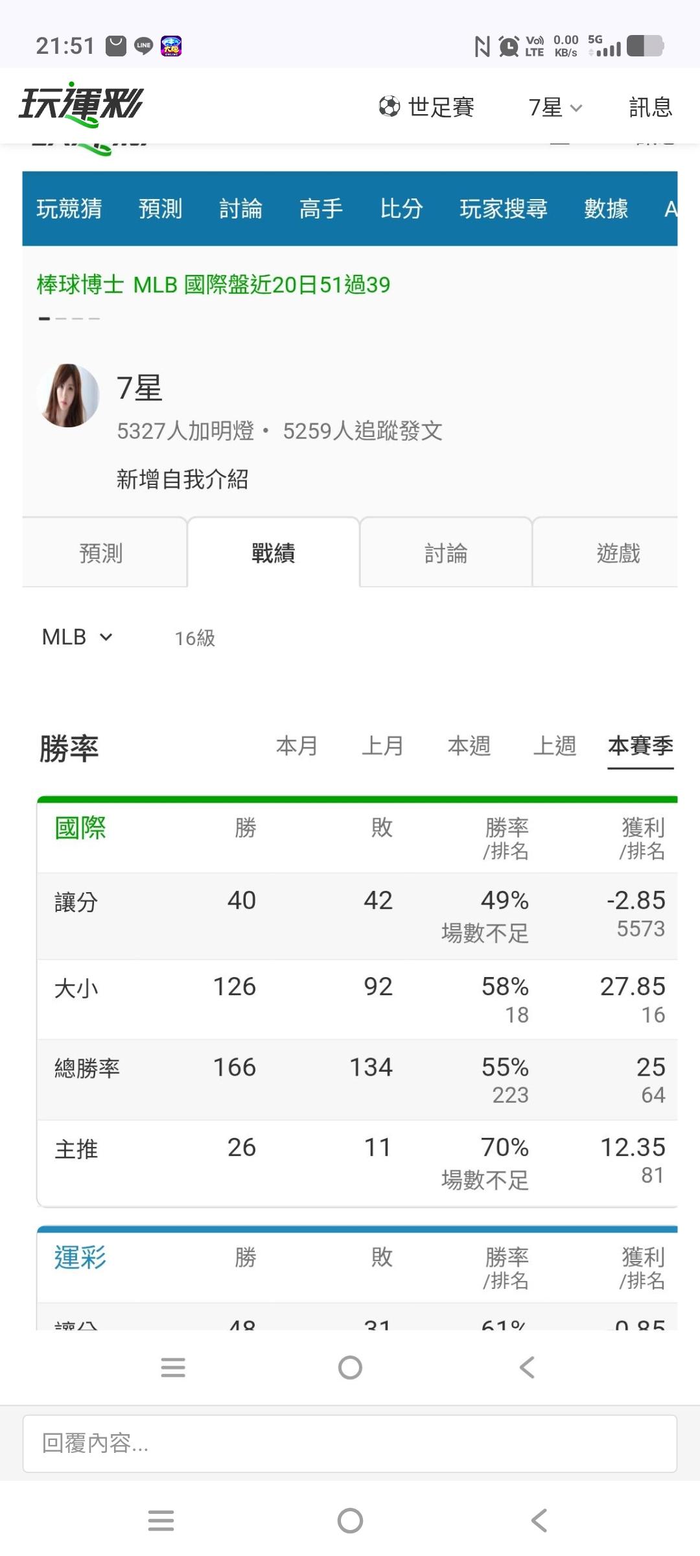Switch to the 預測 profile tab
This screenshot has height=1556, width=700.
[101, 553]
